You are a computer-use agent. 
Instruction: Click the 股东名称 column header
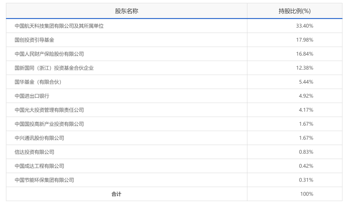(x=127, y=11)
